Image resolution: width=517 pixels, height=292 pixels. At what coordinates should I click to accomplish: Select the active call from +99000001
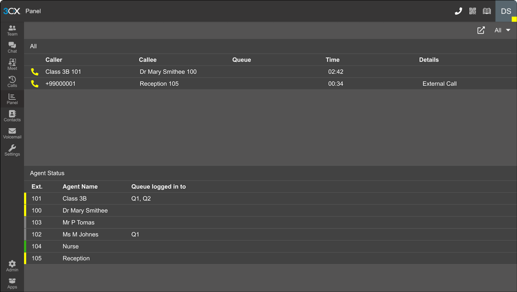coord(61,84)
